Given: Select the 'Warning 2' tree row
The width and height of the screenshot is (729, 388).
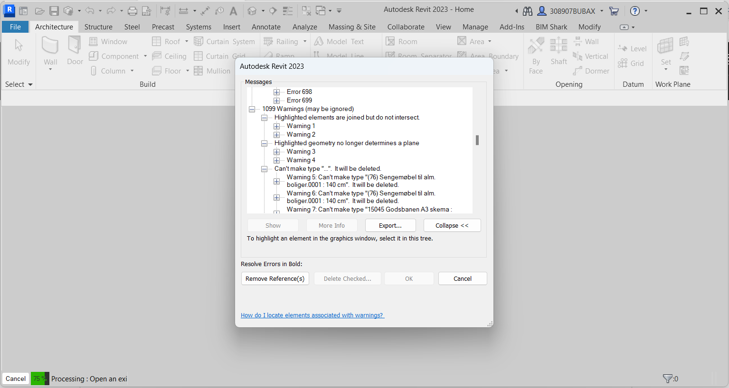Looking at the screenshot, I should (x=301, y=135).
